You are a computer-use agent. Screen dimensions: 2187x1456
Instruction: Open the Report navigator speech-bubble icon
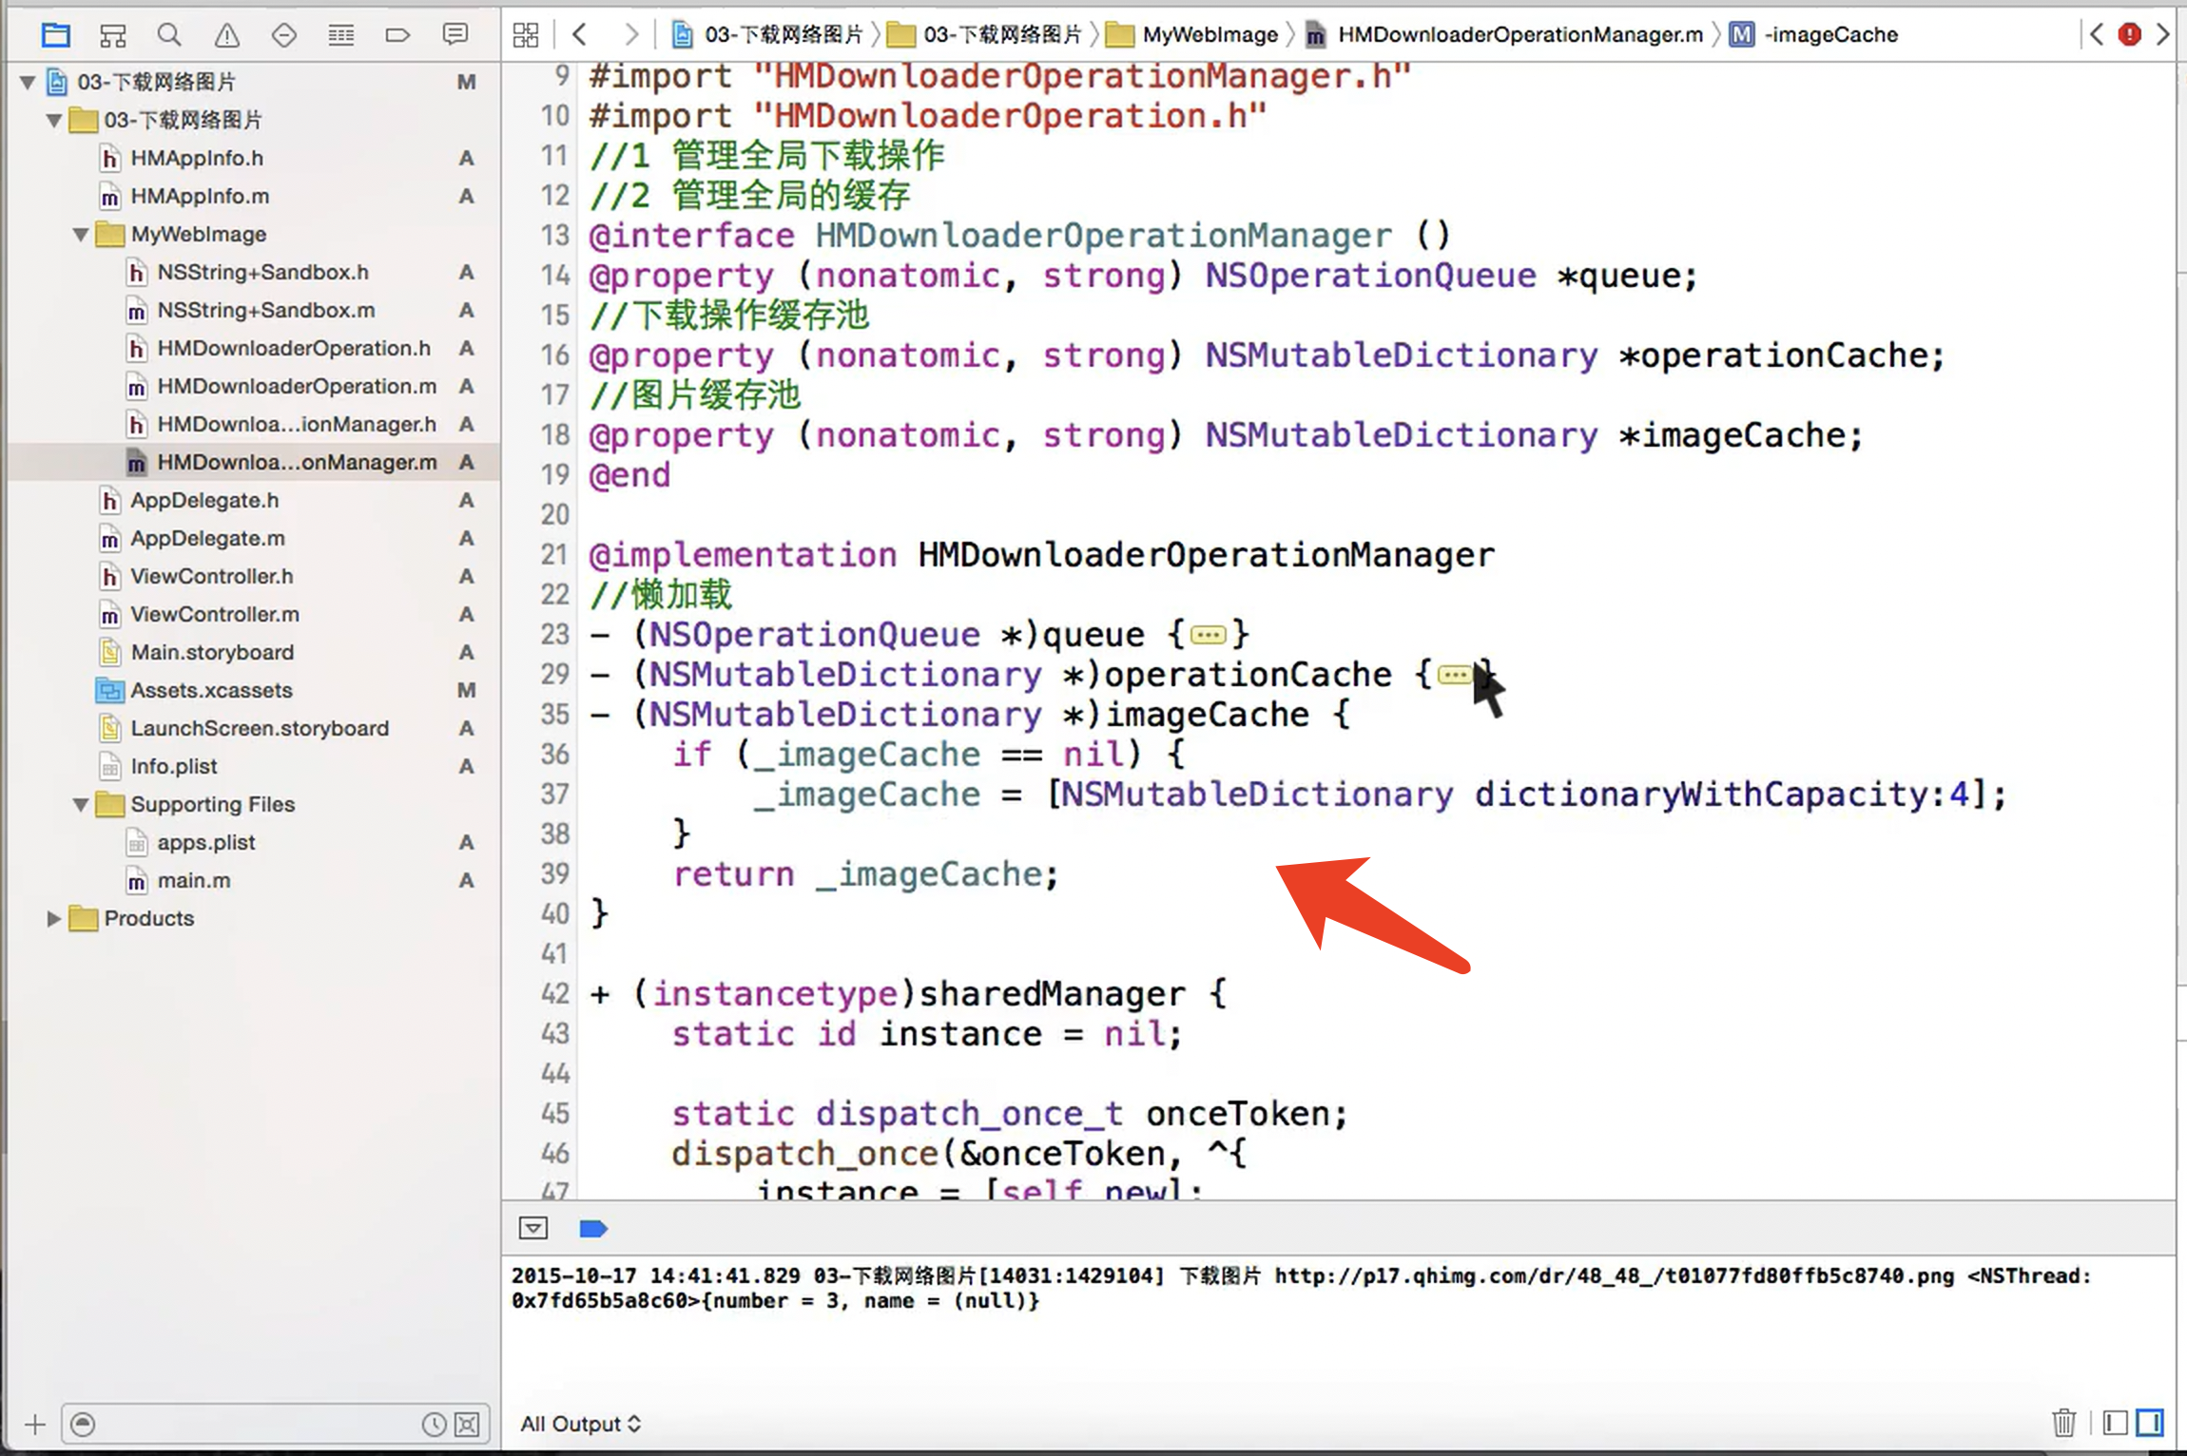455,35
